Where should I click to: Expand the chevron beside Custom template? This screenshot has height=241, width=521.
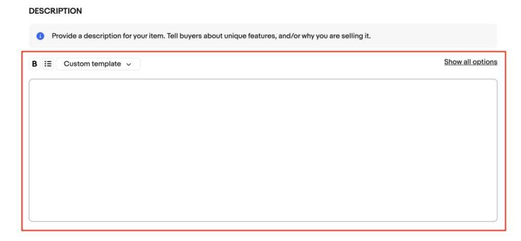(x=129, y=64)
